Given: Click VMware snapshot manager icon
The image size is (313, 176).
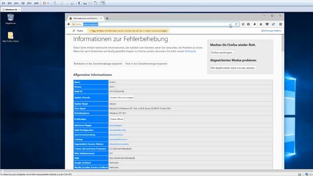Looking at the screenshot, I should coord(72,3).
